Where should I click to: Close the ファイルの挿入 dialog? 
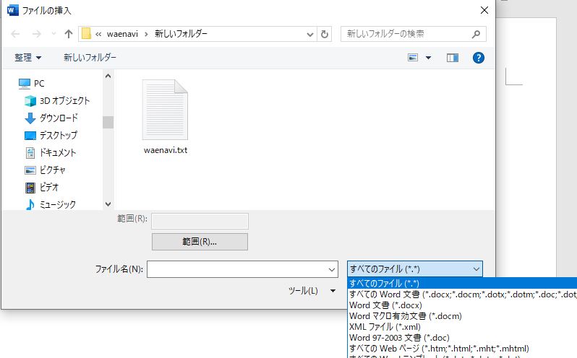(x=484, y=10)
